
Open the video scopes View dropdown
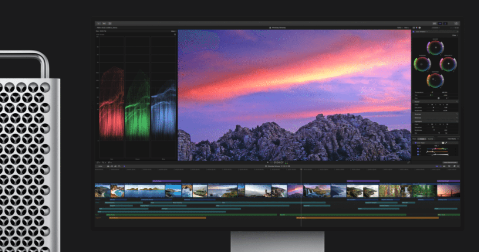pyautogui.click(x=173, y=31)
